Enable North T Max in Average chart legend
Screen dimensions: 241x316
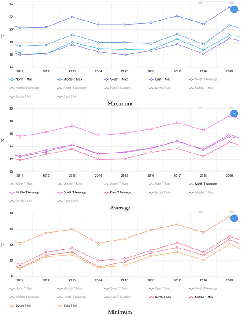[21, 184]
